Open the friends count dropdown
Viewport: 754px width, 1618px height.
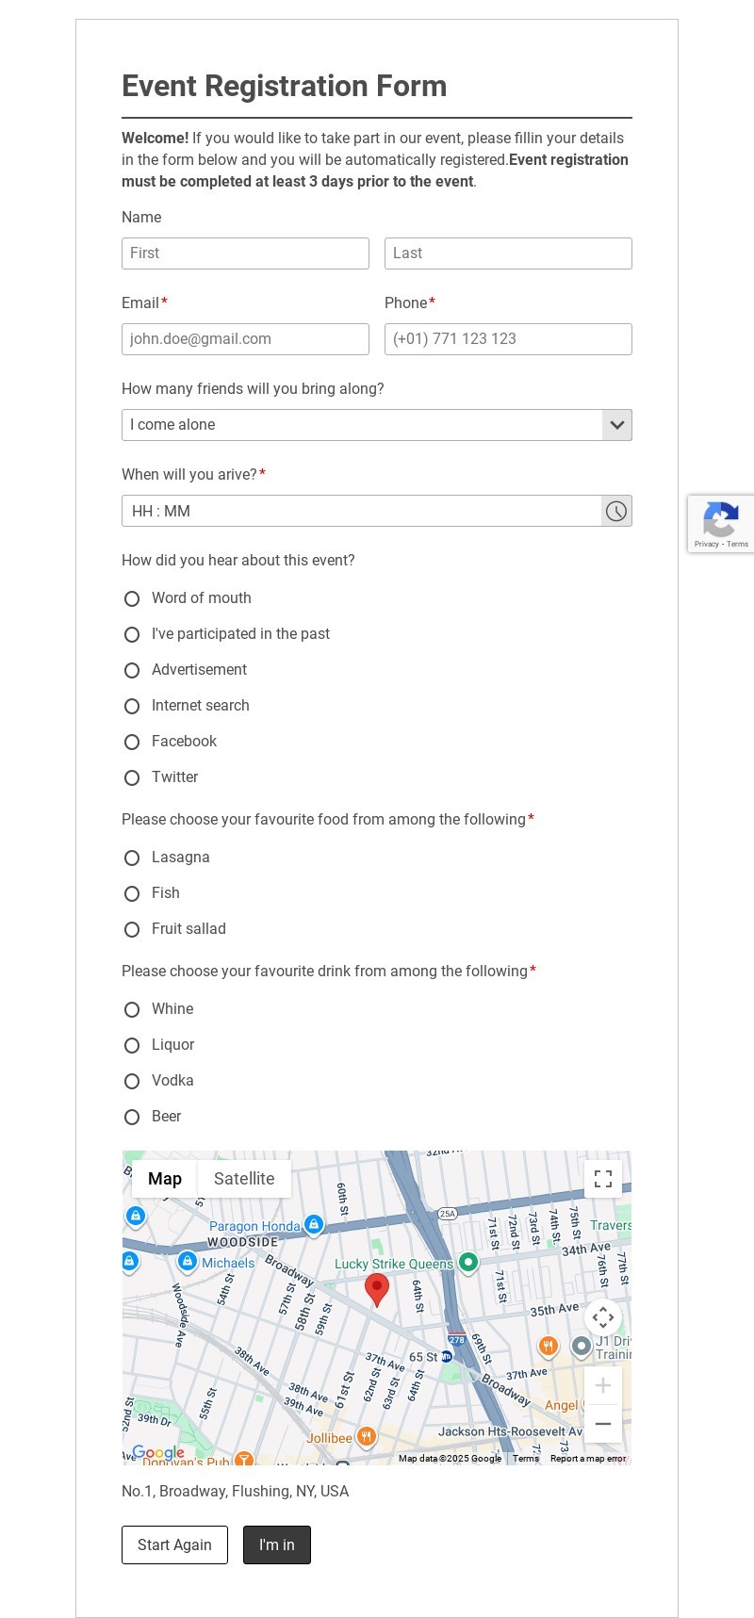[x=376, y=425]
